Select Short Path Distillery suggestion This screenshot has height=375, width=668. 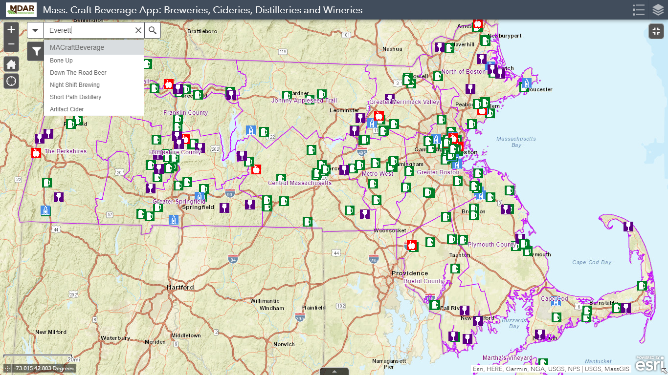click(x=75, y=97)
